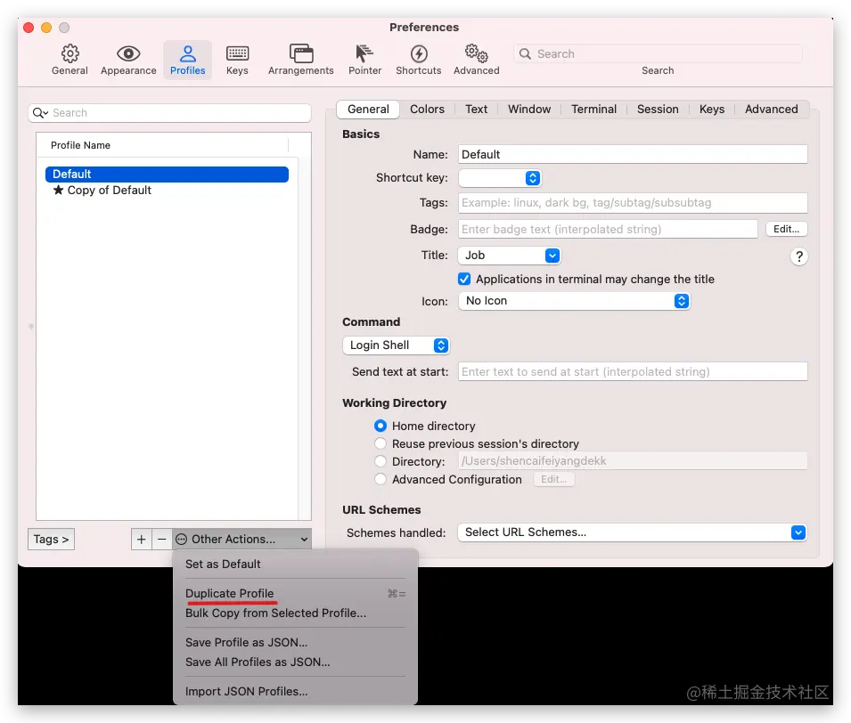Screen dimensions: 851x723
Task: Click the Name field containing Default
Action: coord(633,155)
